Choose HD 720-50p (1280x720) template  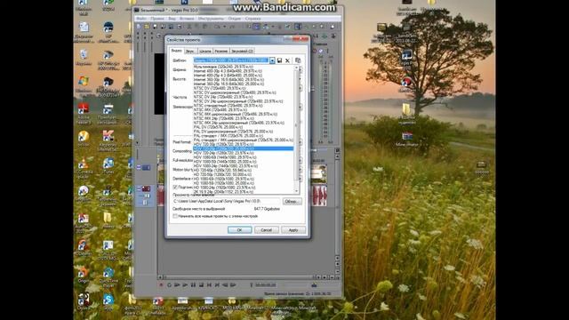pos(243,174)
